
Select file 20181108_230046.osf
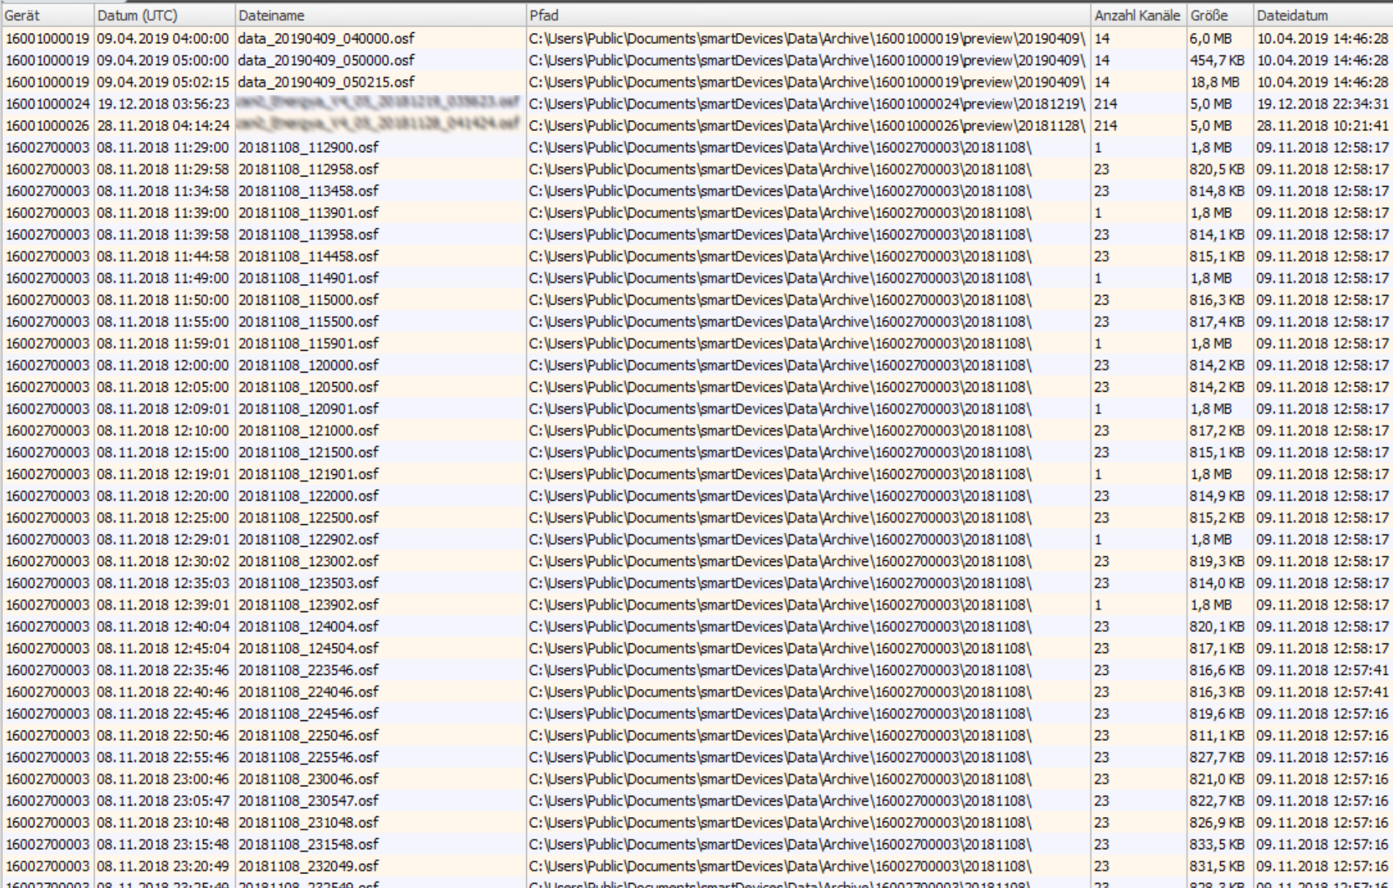tap(308, 779)
